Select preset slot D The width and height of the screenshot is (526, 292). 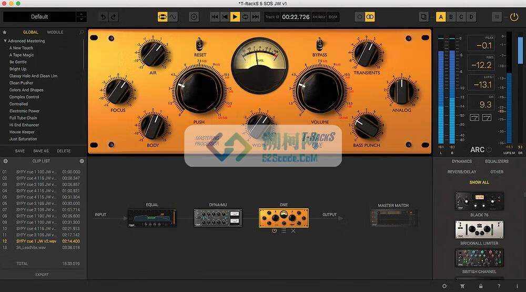[471, 17]
